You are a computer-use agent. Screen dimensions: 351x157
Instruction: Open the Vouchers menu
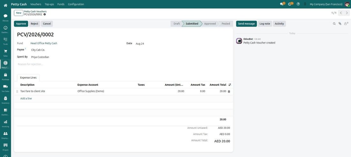(36, 4)
